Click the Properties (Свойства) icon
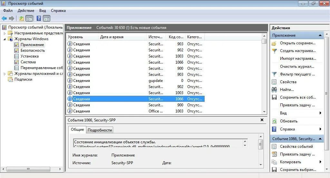The width and height of the screenshot is (330, 178). pos(274,82)
